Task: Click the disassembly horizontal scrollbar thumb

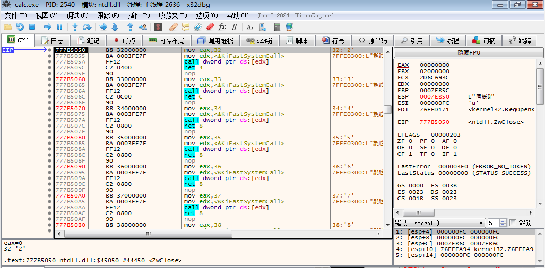Action: [x=148, y=234]
